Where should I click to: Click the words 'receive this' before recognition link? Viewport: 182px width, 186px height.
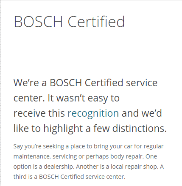(39, 113)
